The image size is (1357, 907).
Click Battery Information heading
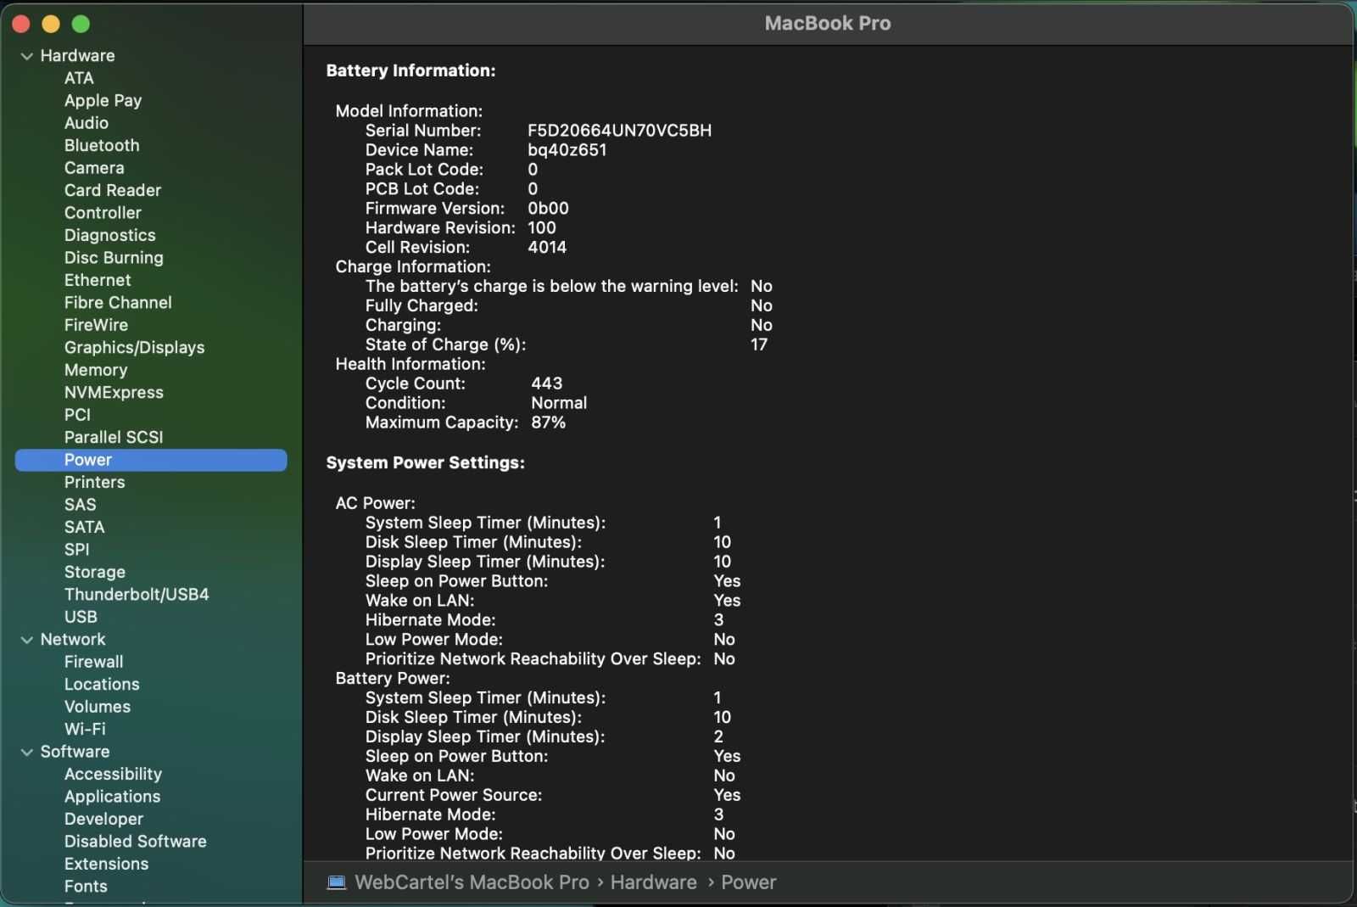click(410, 71)
